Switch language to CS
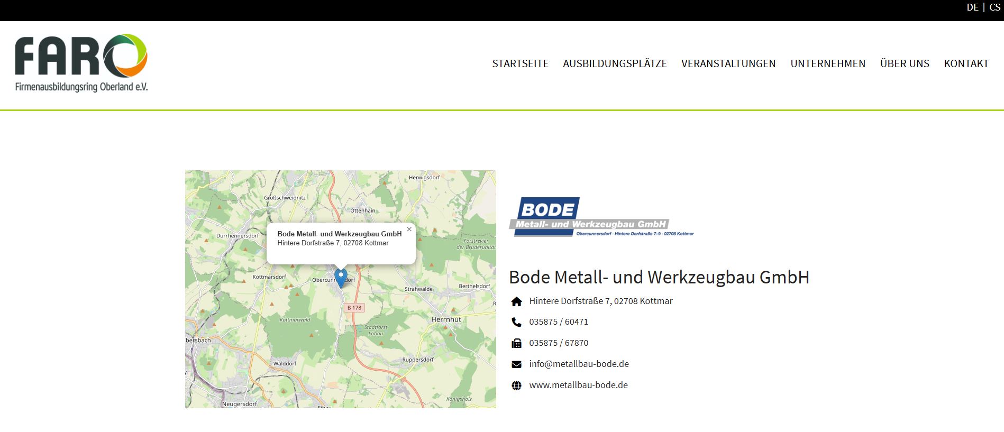This screenshot has height=432, width=1004. point(994,7)
